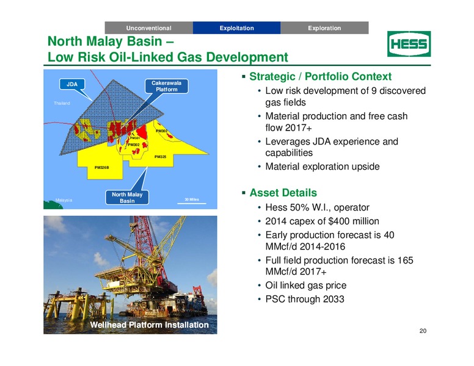The width and height of the screenshot is (474, 366).
Task: Click the JDA callout label
Action: [x=72, y=84]
